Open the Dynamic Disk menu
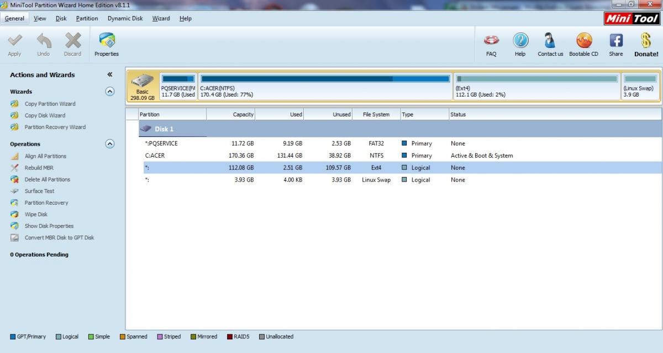This screenshot has width=663, height=353. pos(125,18)
